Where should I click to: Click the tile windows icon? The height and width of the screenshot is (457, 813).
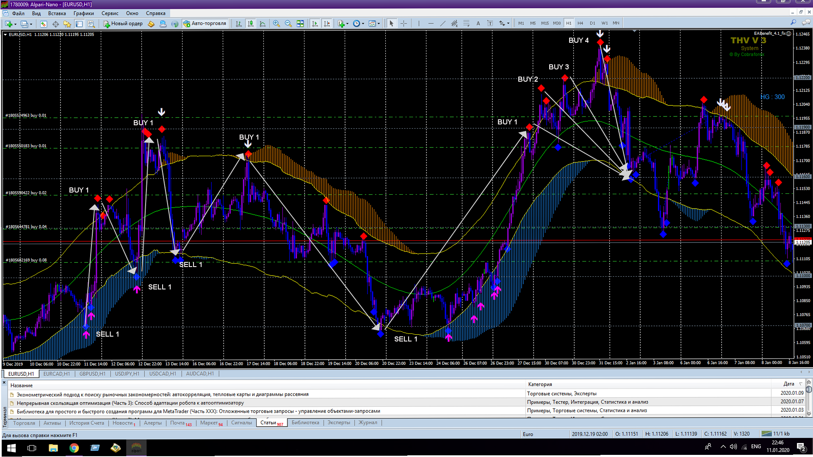pos(300,24)
